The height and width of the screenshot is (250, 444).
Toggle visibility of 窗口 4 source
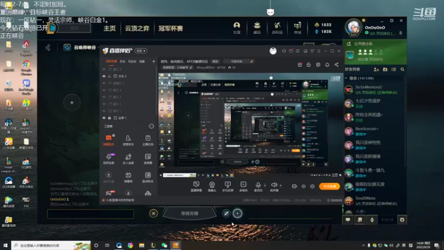tap(104, 90)
